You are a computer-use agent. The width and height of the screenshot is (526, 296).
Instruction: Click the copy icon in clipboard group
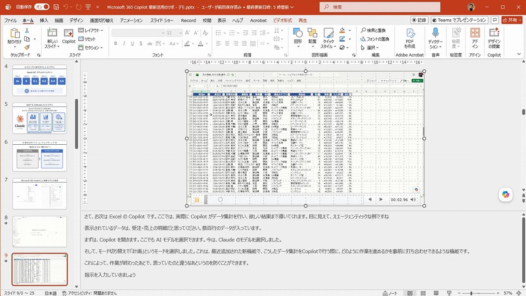pos(27,39)
